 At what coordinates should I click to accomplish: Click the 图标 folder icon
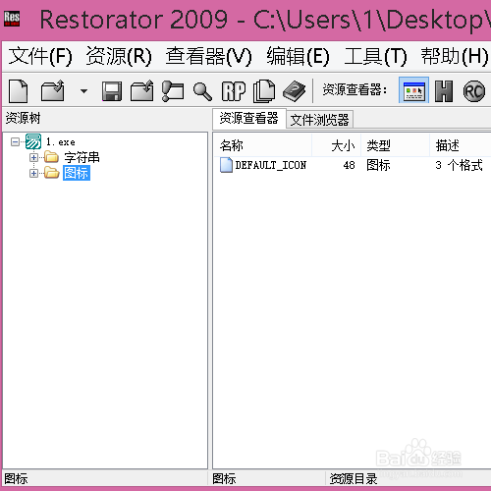[51, 173]
